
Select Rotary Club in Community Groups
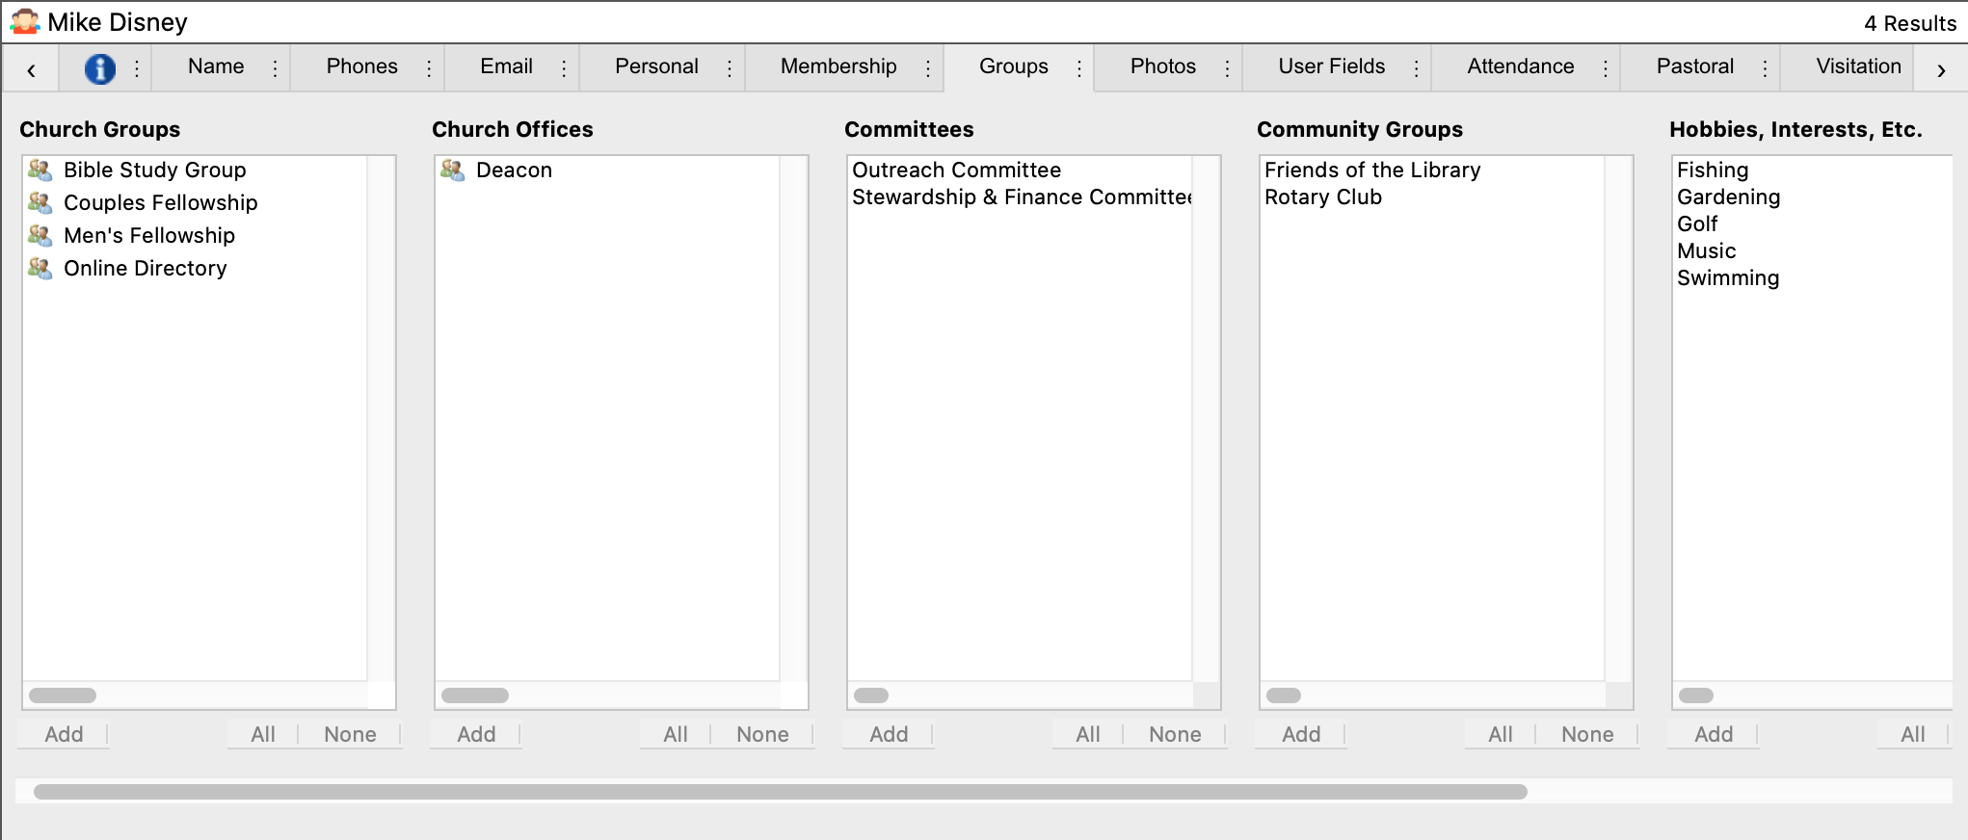(x=1322, y=197)
